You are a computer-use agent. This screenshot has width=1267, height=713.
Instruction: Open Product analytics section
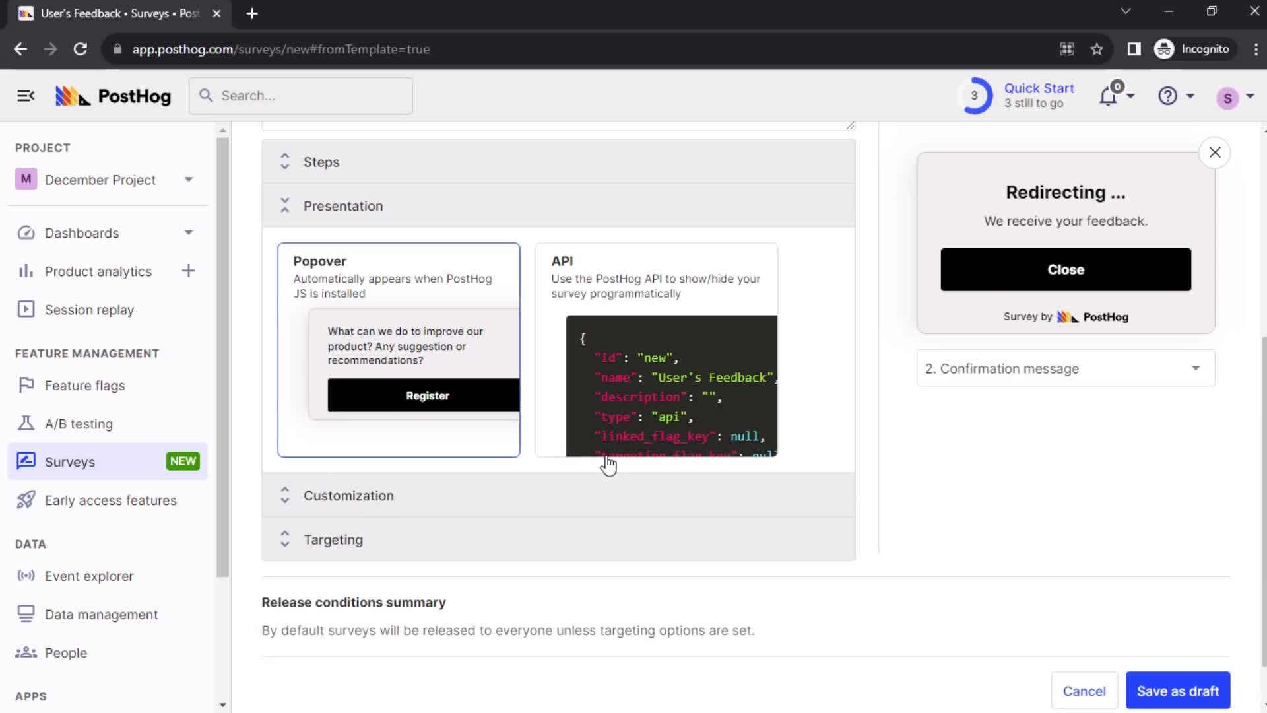(x=98, y=271)
